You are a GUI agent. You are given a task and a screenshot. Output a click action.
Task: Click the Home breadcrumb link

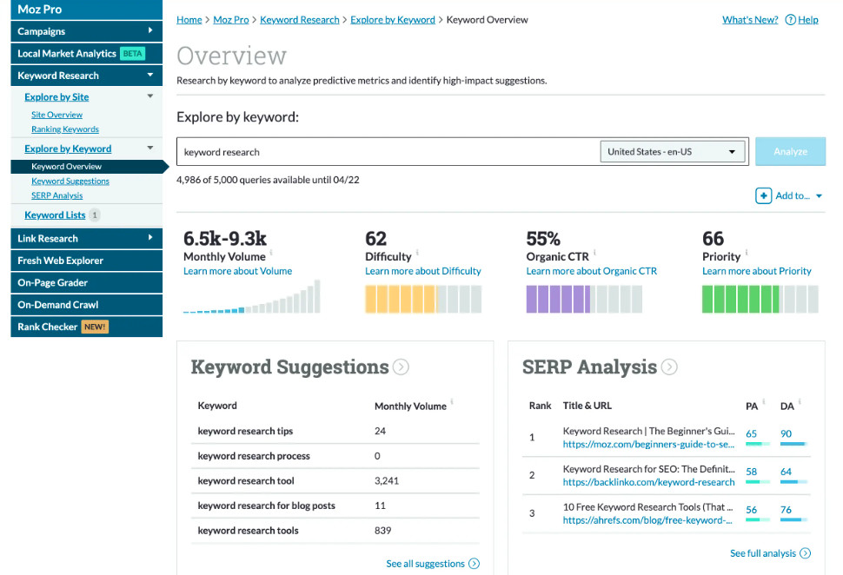coord(189,20)
